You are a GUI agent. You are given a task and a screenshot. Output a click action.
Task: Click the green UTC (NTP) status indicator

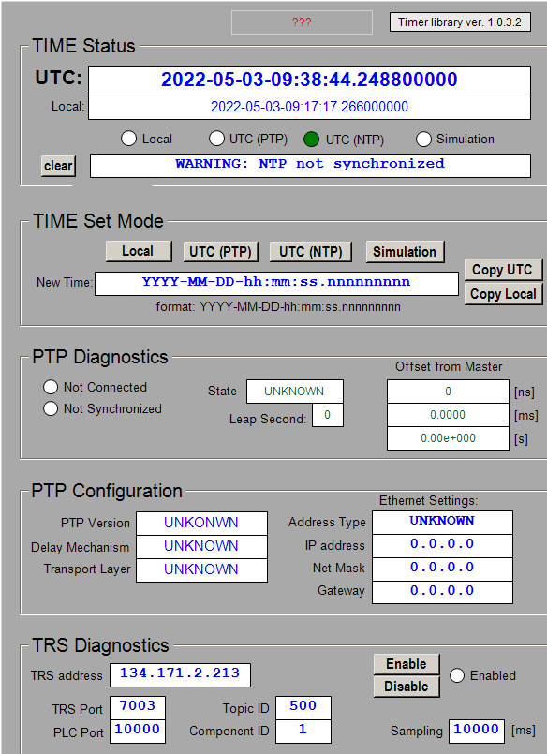pyautogui.click(x=312, y=140)
